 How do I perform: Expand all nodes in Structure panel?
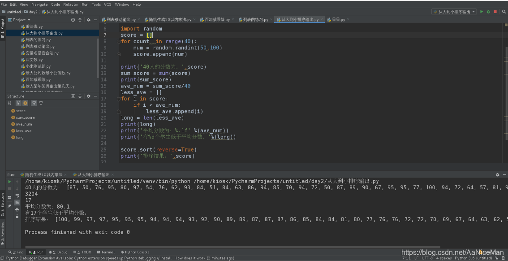pos(73,96)
